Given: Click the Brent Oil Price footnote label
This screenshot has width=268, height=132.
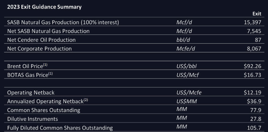Looking at the screenshot, I should [x=27, y=66].
